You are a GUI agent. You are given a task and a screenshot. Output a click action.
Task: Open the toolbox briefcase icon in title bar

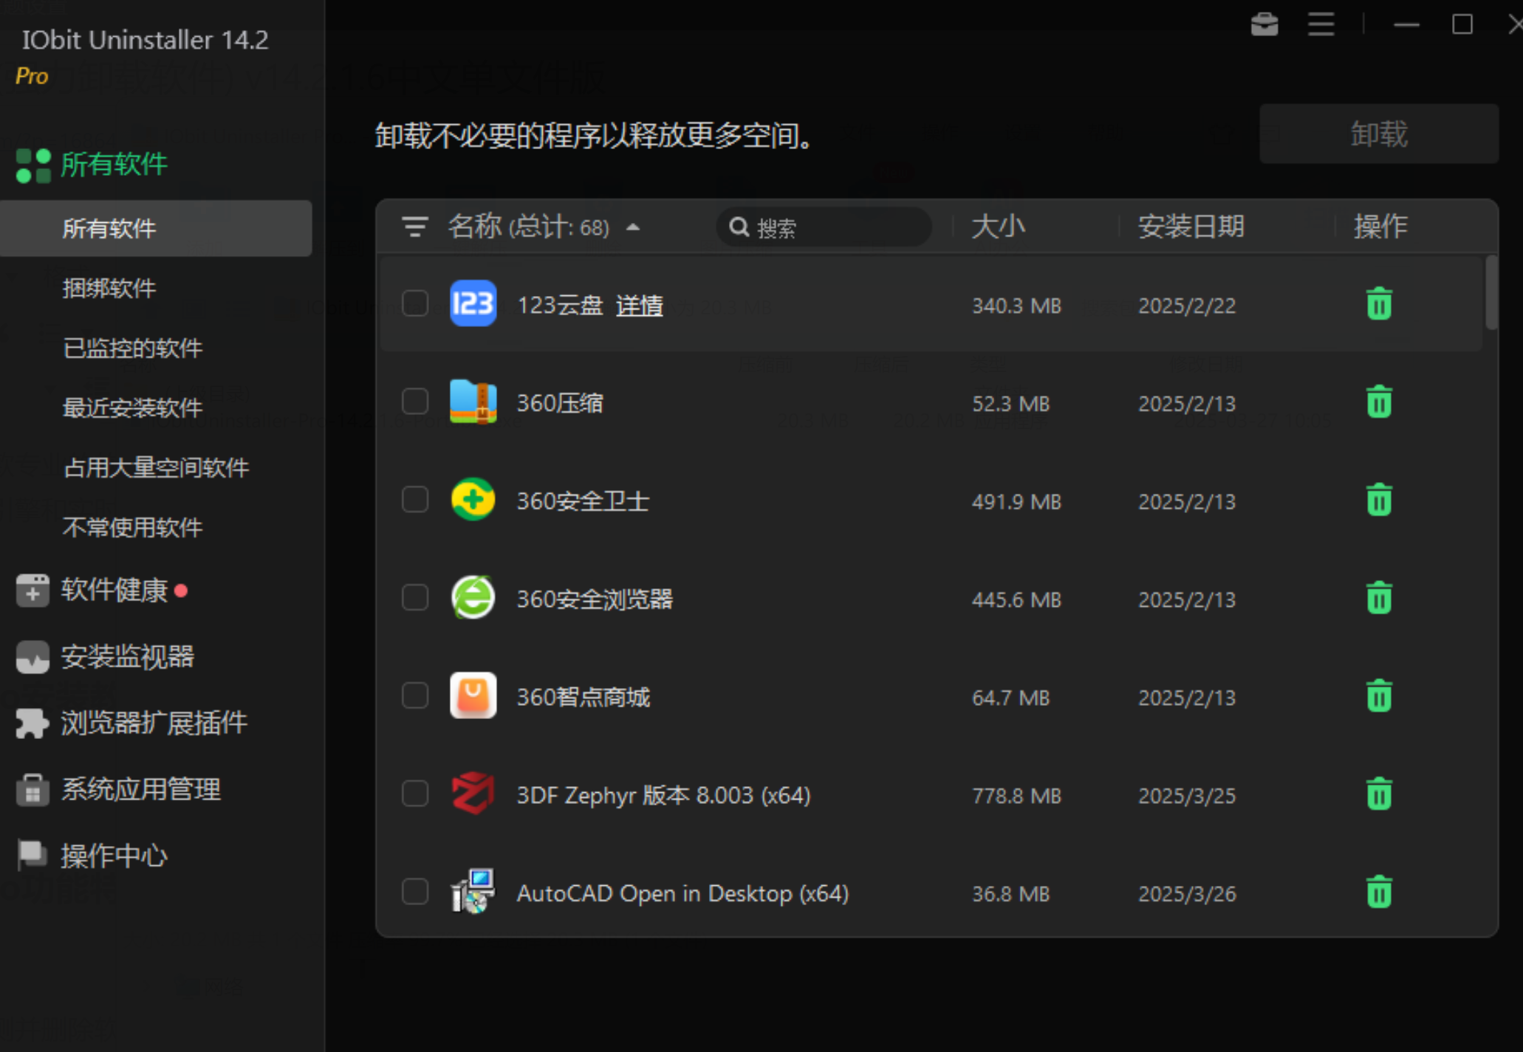tap(1264, 24)
